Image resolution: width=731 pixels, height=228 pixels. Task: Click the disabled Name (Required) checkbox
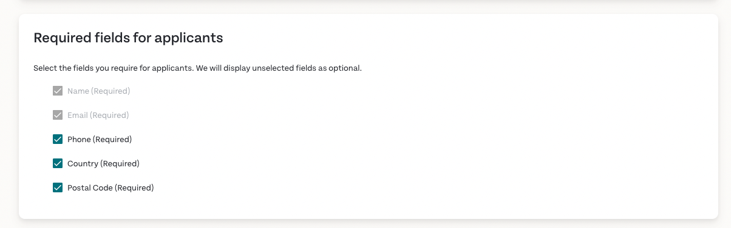click(x=58, y=91)
